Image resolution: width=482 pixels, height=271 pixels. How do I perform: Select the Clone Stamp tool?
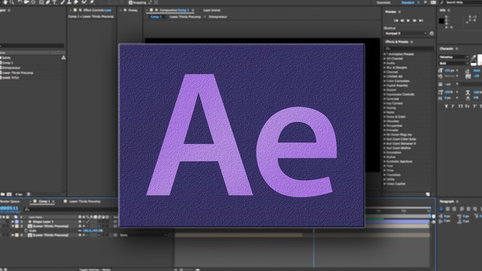click(x=69, y=2)
